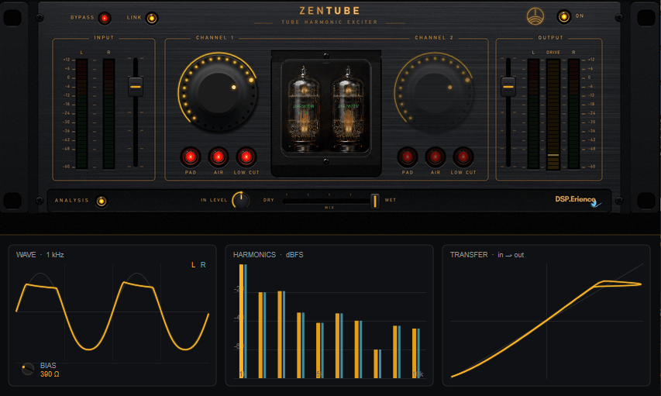Click the output DRIVE meter
Viewport: 661px width, 396px height.
click(x=553, y=114)
